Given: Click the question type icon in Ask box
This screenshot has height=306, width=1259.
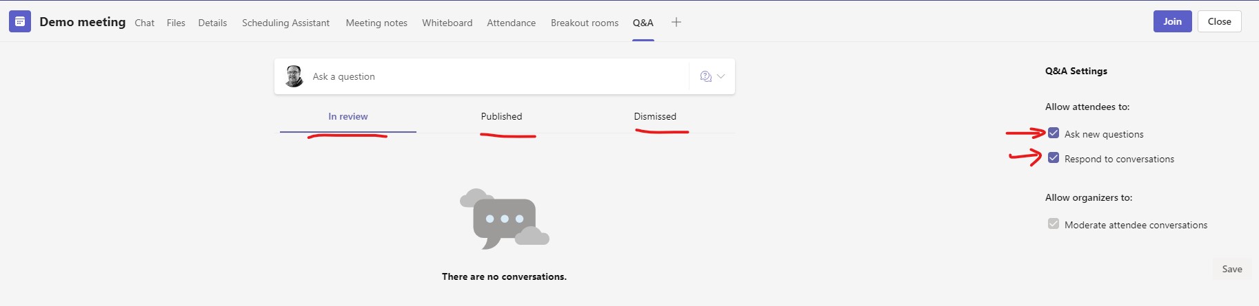Looking at the screenshot, I should click(x=705, y=76).
